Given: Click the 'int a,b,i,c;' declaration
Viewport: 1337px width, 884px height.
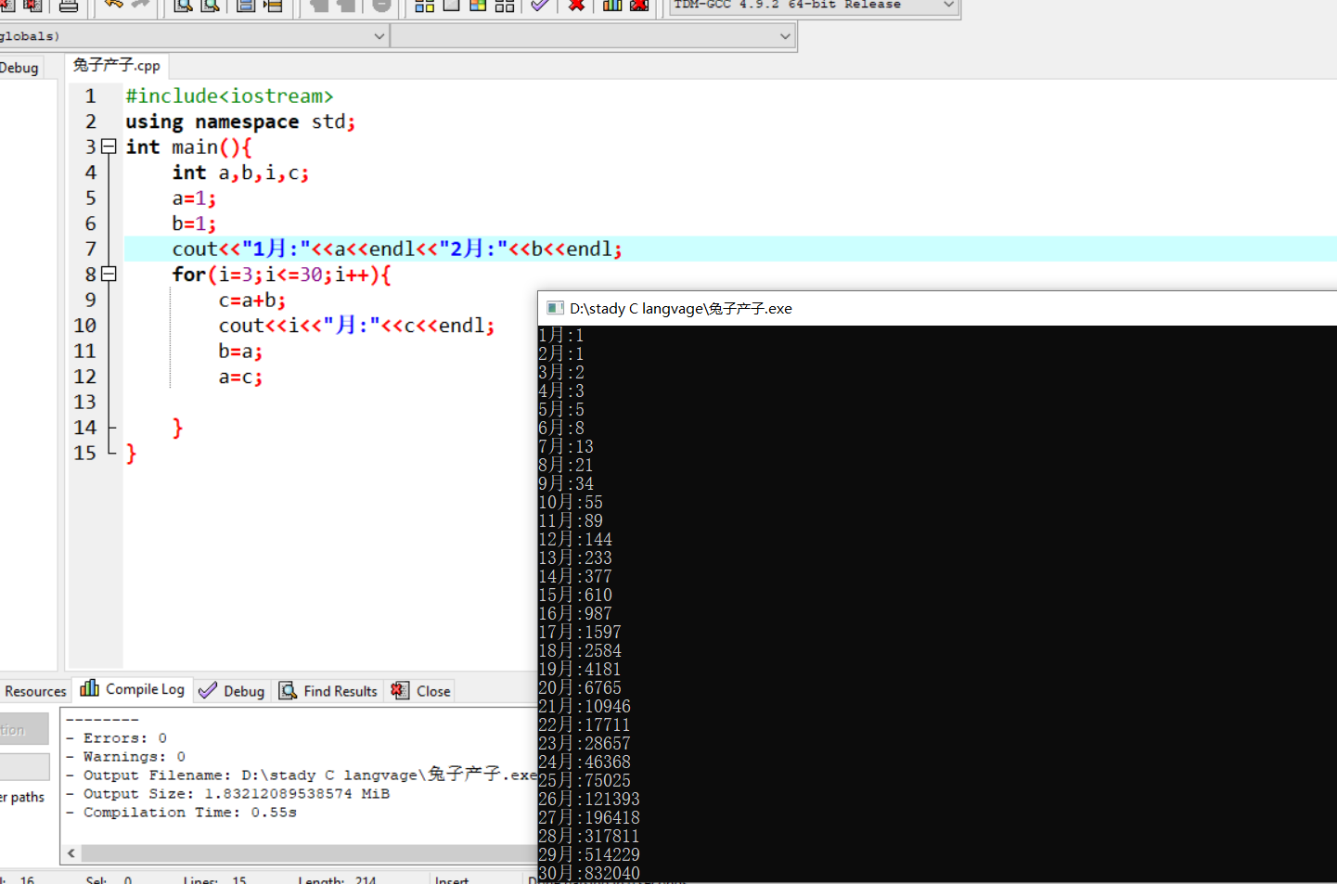Looking at the screenshot, I should (x=240, y=173).
